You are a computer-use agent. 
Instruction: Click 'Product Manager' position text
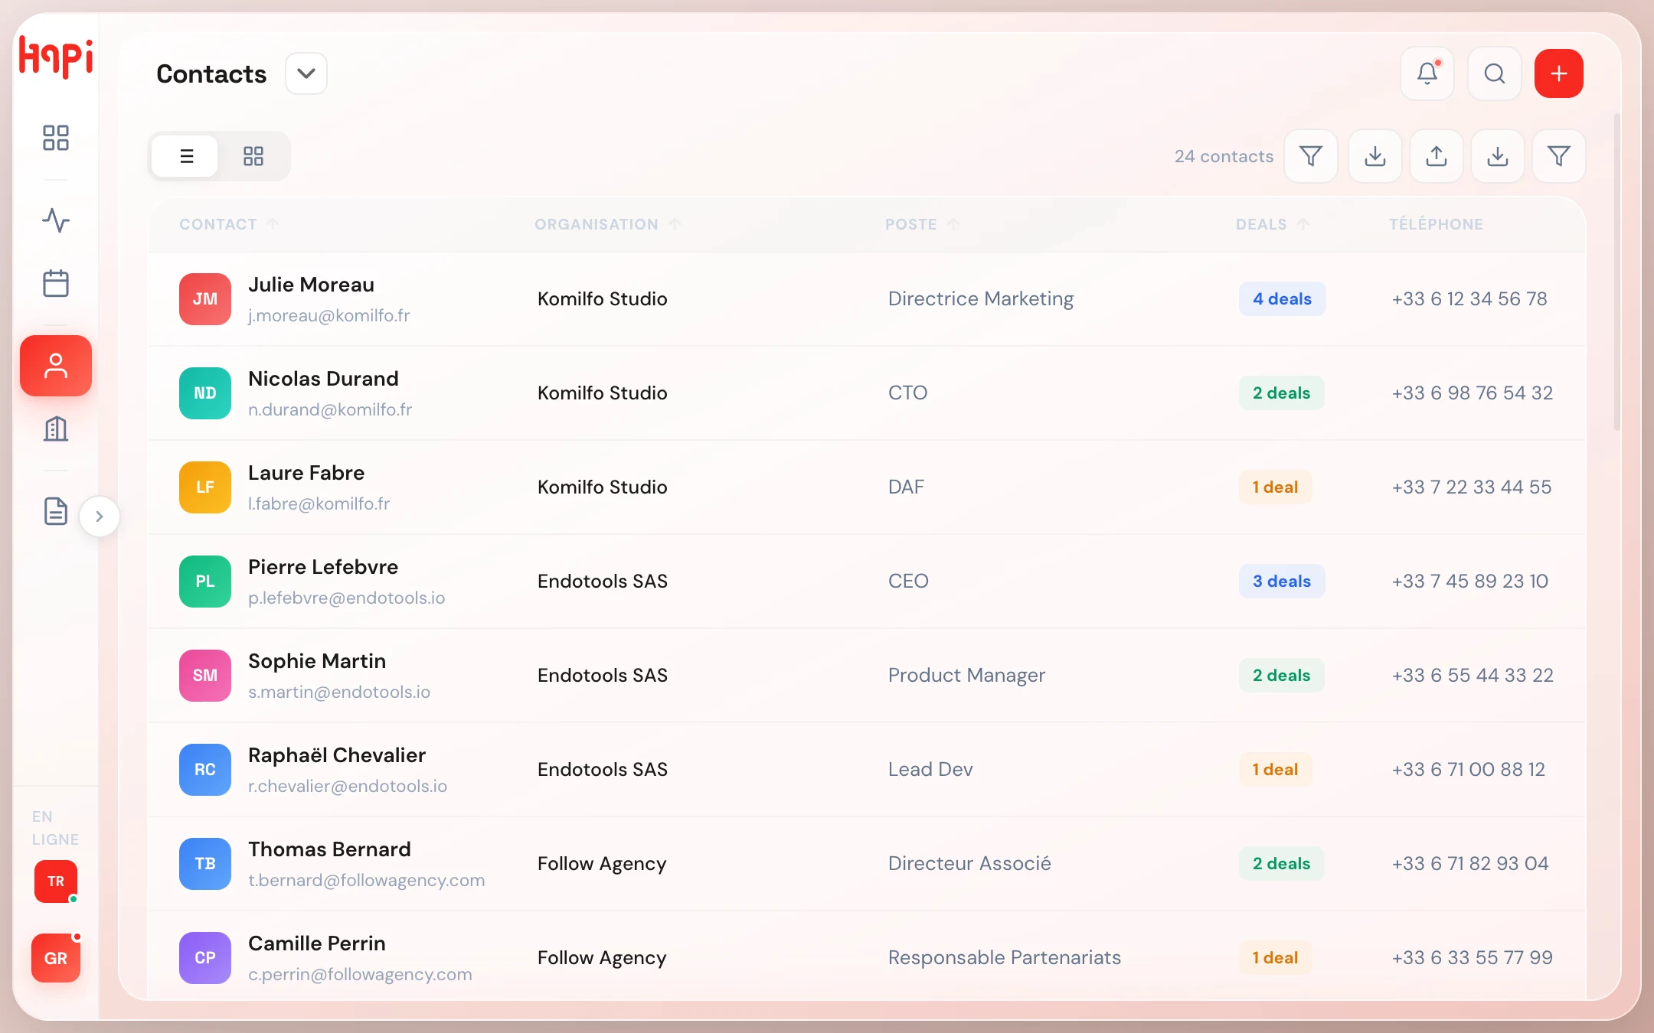tap(966, 676)
